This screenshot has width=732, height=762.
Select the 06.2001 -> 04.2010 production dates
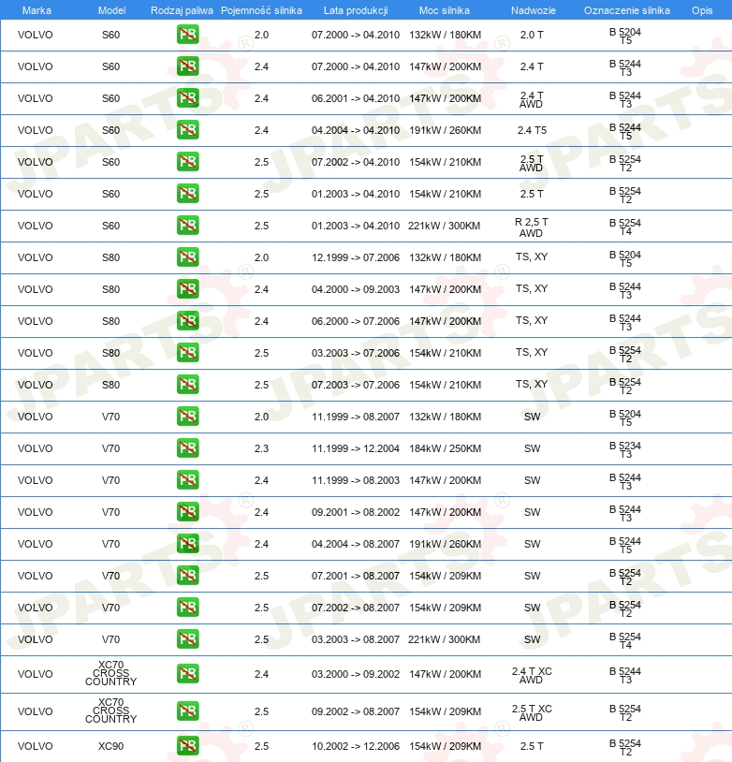[x=356, y=98]
